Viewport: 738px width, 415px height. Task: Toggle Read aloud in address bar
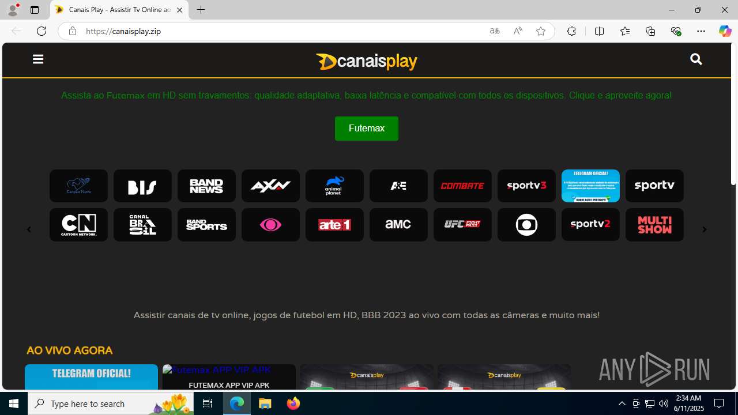point(518,31)
